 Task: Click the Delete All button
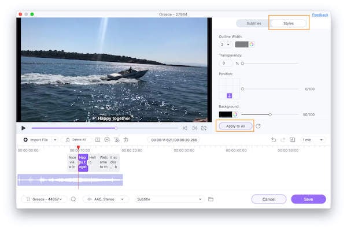coord(76,140)
